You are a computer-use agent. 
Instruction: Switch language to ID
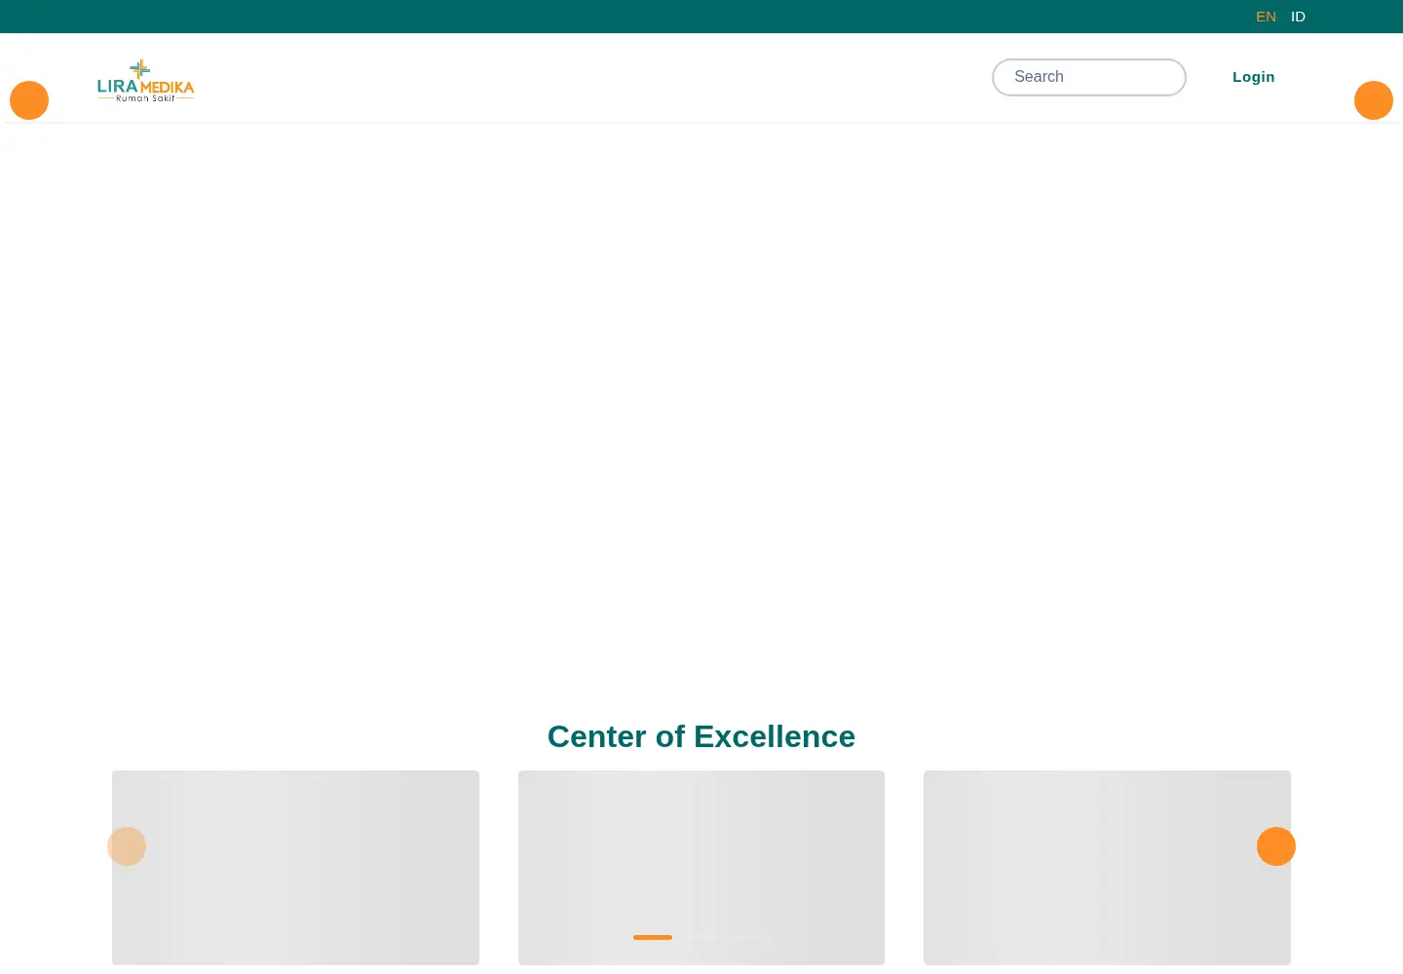click(1298, 17)
